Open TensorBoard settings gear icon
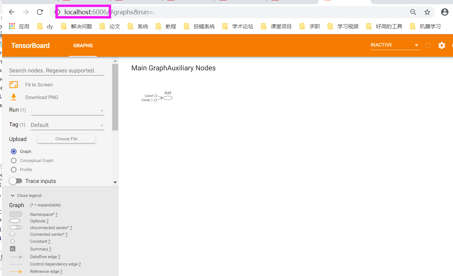453x276 pixels. click(x=442, y=45)
